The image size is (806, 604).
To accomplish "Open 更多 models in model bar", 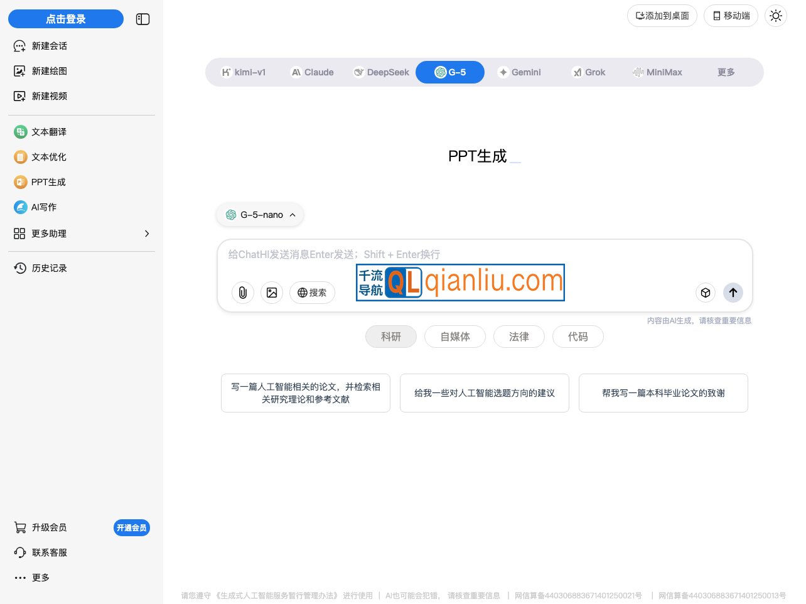I will click(726, 72).
